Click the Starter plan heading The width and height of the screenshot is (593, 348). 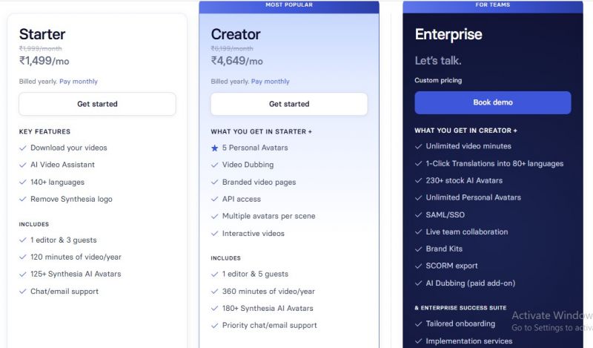point(42,34)
